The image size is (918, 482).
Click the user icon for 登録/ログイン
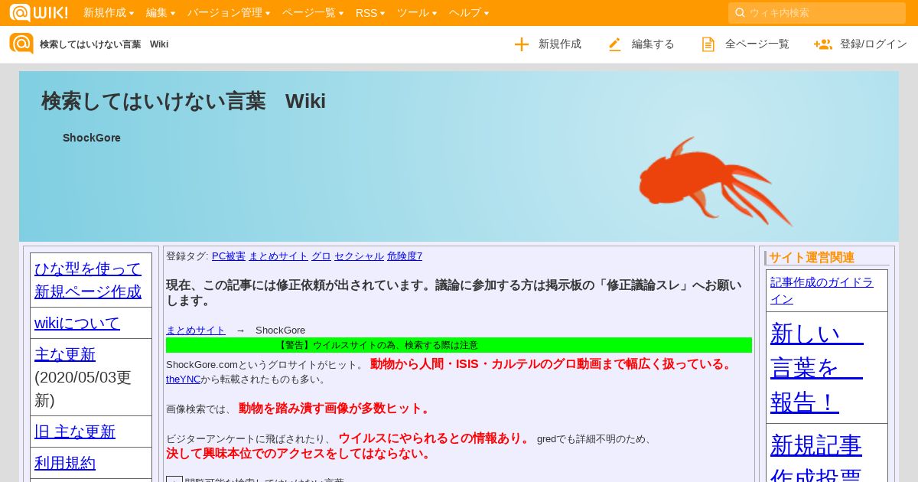[823, 44]
